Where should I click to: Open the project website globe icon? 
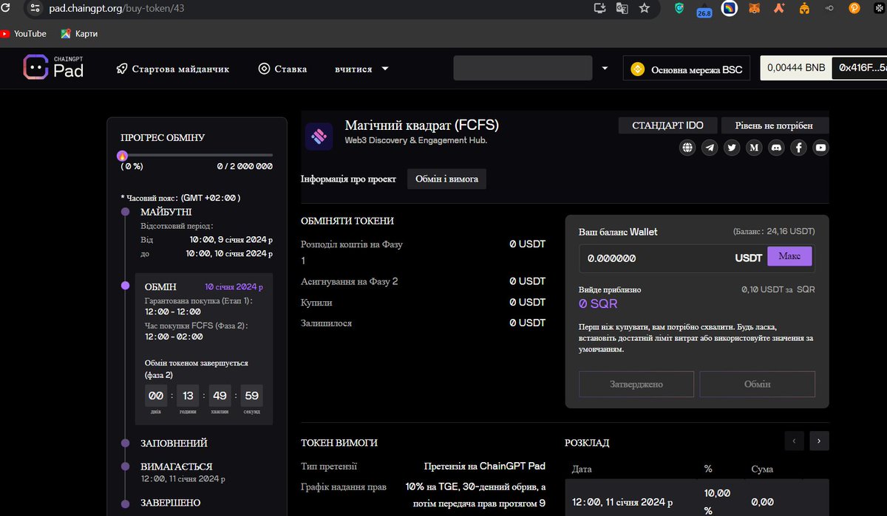(687, 148)
